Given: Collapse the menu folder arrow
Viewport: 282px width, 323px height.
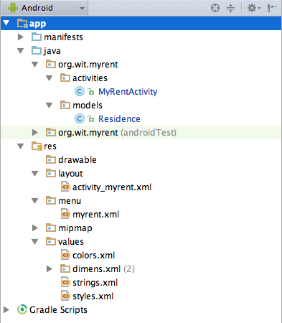Looking at the screenshot, I should pyautogui.click(x=35, y=200).
